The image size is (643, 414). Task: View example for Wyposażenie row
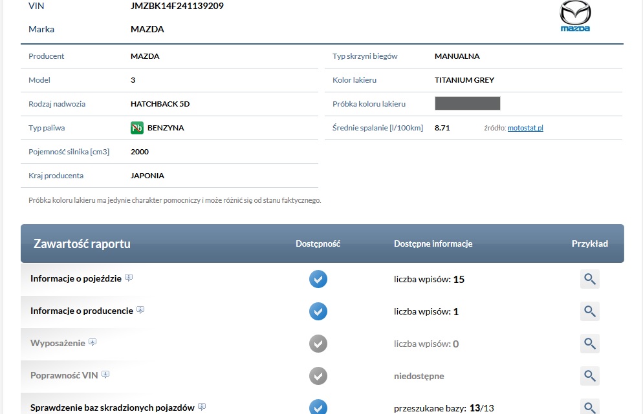(589, 344)
